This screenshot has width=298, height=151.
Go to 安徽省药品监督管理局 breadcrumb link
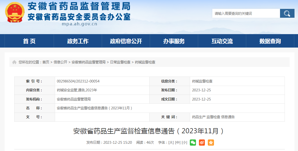pyautogui.click(x=89, y=62)
